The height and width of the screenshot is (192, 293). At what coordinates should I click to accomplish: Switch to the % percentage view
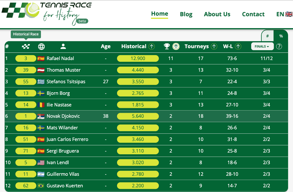pos(281,36)
